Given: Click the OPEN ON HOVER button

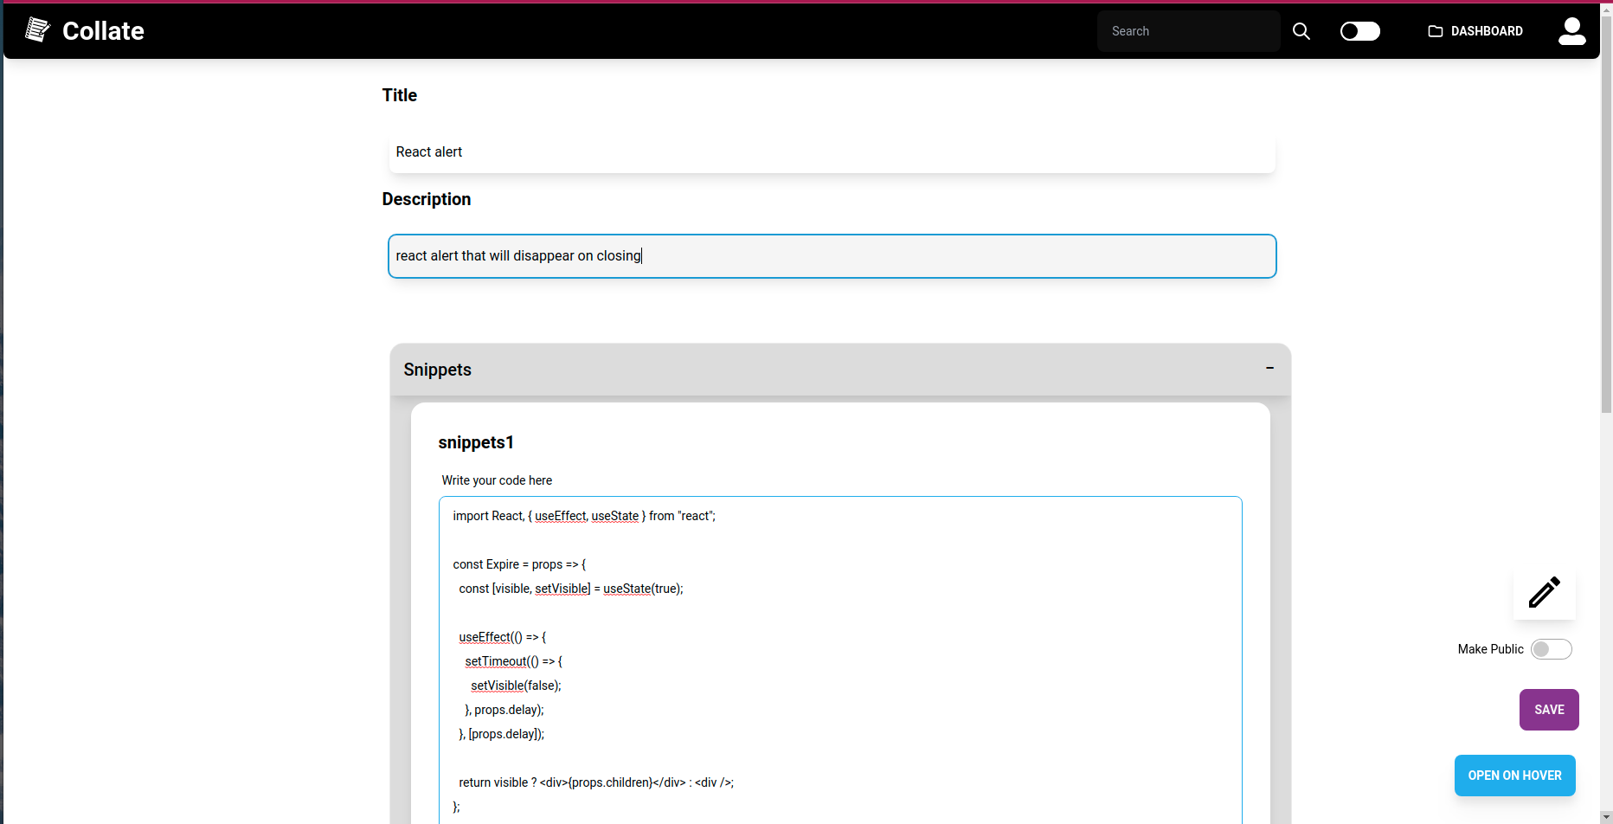Looking at the screenshot, I should click(1513, 776).
